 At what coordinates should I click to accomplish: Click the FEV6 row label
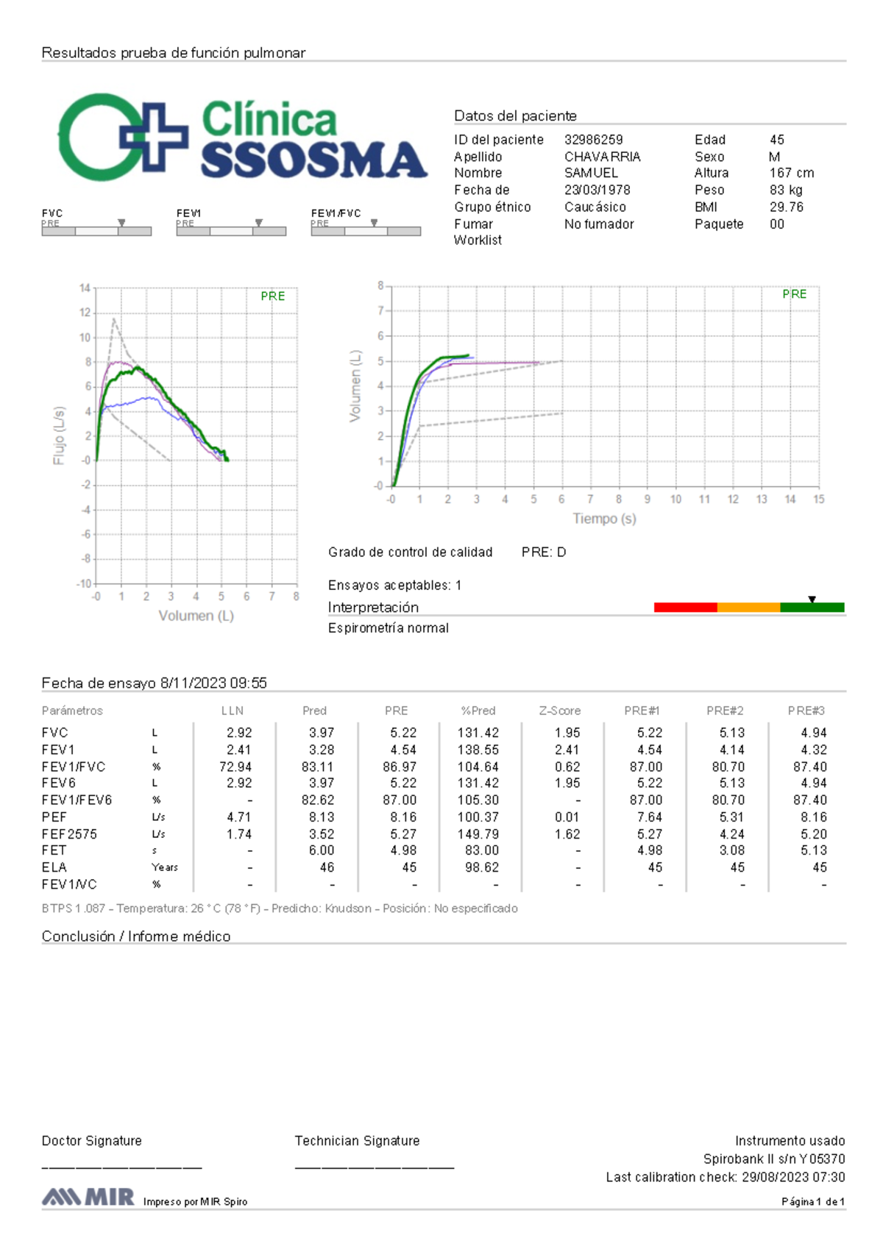coord(59,783)
